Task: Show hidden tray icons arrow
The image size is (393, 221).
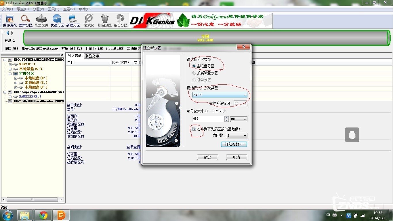Action: point(341,215)
